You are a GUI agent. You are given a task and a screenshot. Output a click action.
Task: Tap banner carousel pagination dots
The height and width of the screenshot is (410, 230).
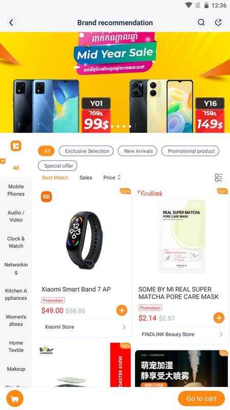pyautogui.click(x=121, y=126)
